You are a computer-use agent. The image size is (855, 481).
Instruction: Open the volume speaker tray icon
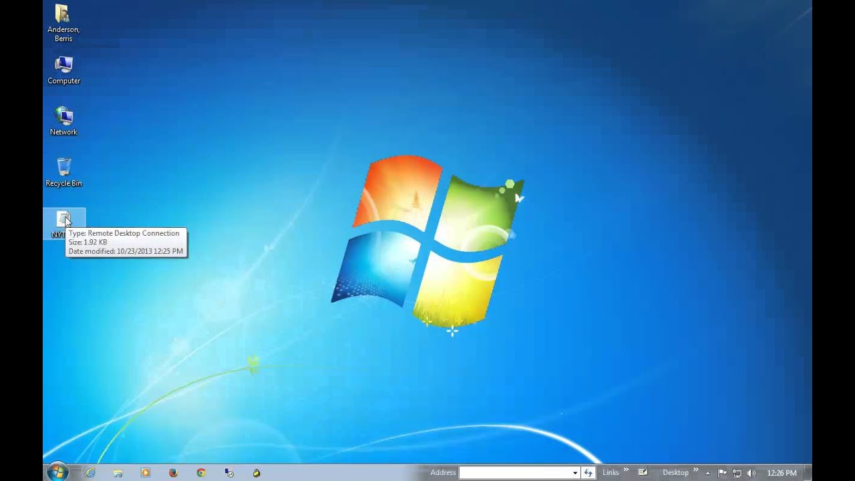[751, 473]
